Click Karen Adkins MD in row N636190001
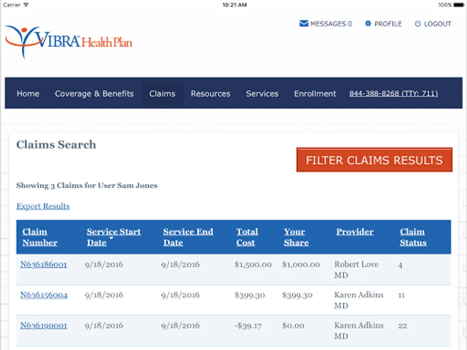The height and width of the screenshot is (350, 467). pyautogui.click(x=359, y=331)
